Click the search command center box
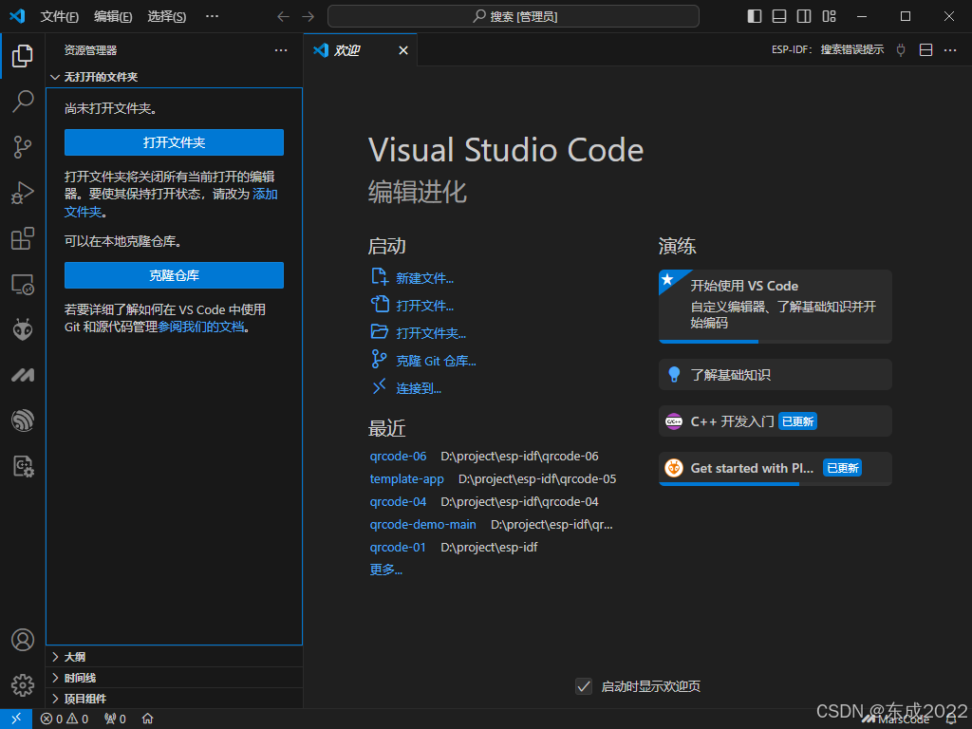972x729 pixels. (514, 17)
